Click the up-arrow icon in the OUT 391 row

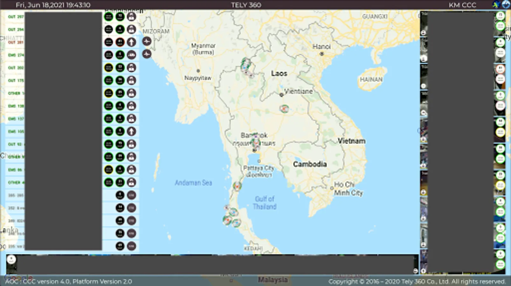131,42
